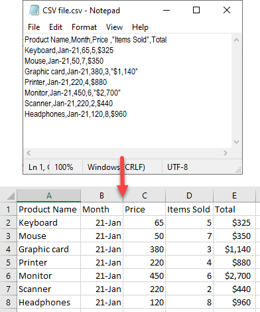This screenshot has height=312, width=260.
Task: Click the line 'Keyboard,Jan-21,65,5,$325'
Action: coord(69,50)
